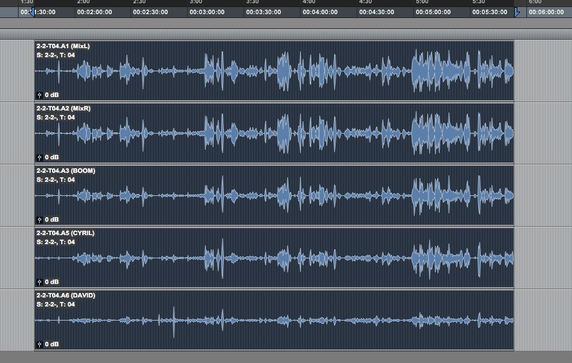Select the 2-2-T04.A6 (DAVID) clip
Viewport: 572px width, 363px height.
(65, 296)
